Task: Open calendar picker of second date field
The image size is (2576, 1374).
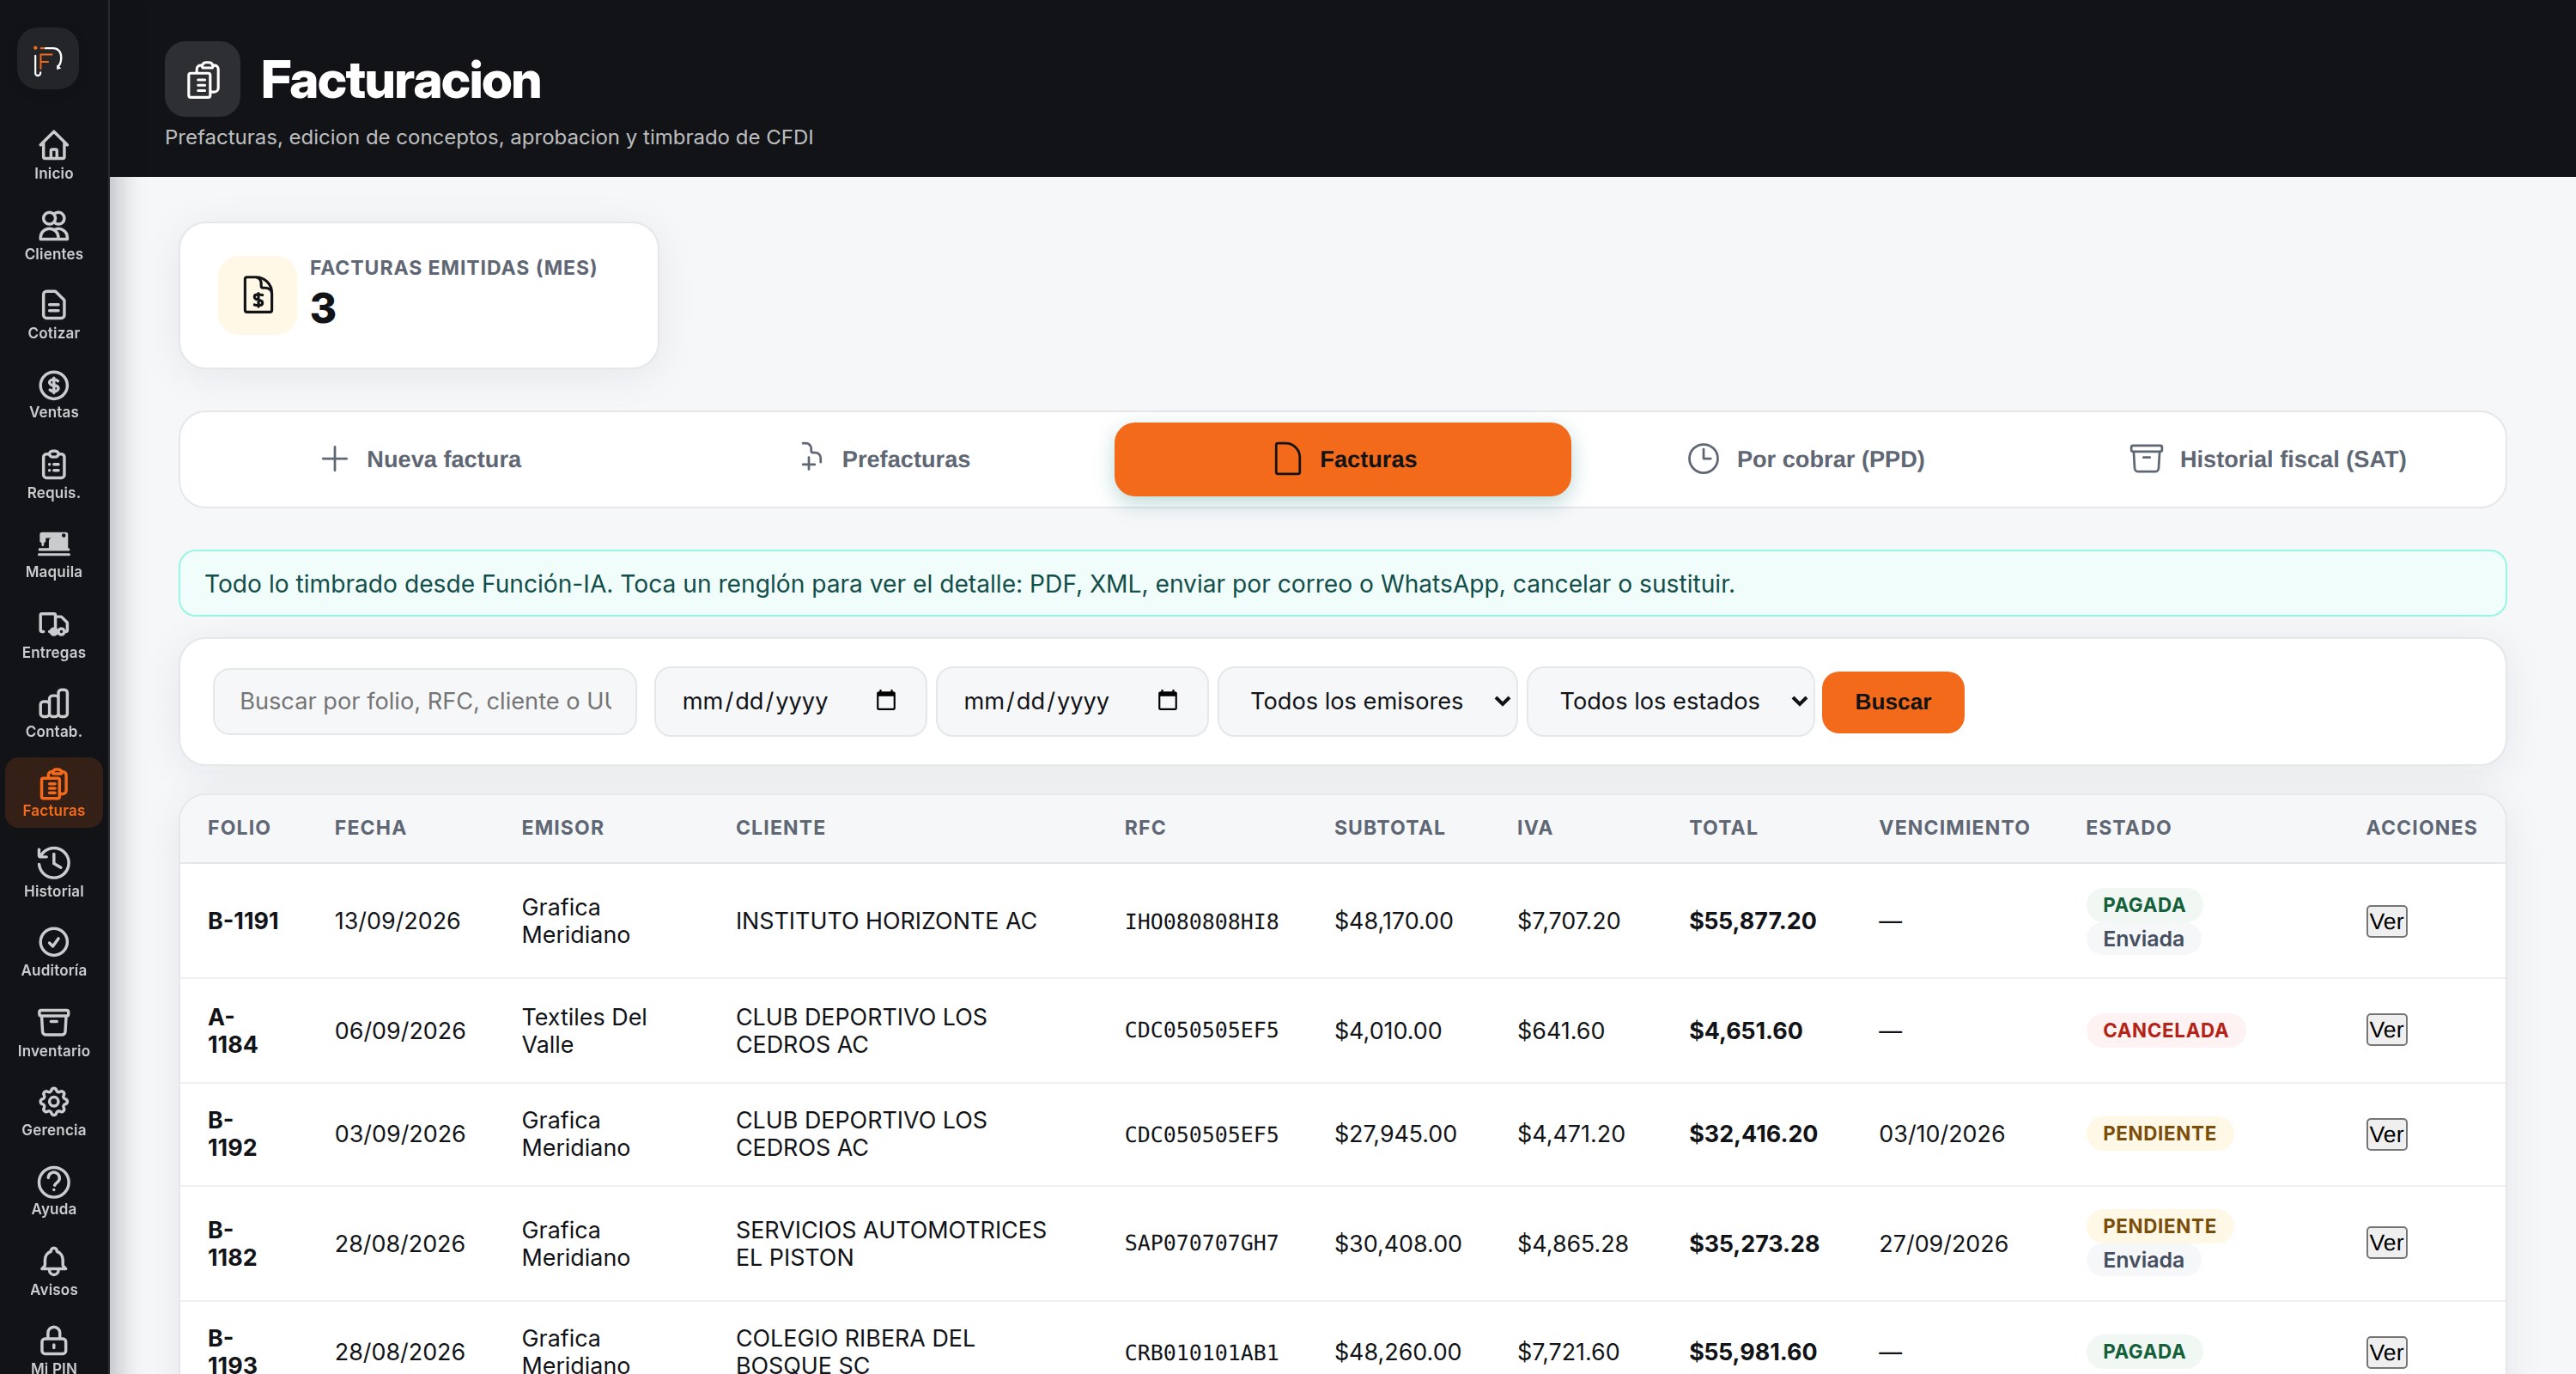Action: point(1167,700)
